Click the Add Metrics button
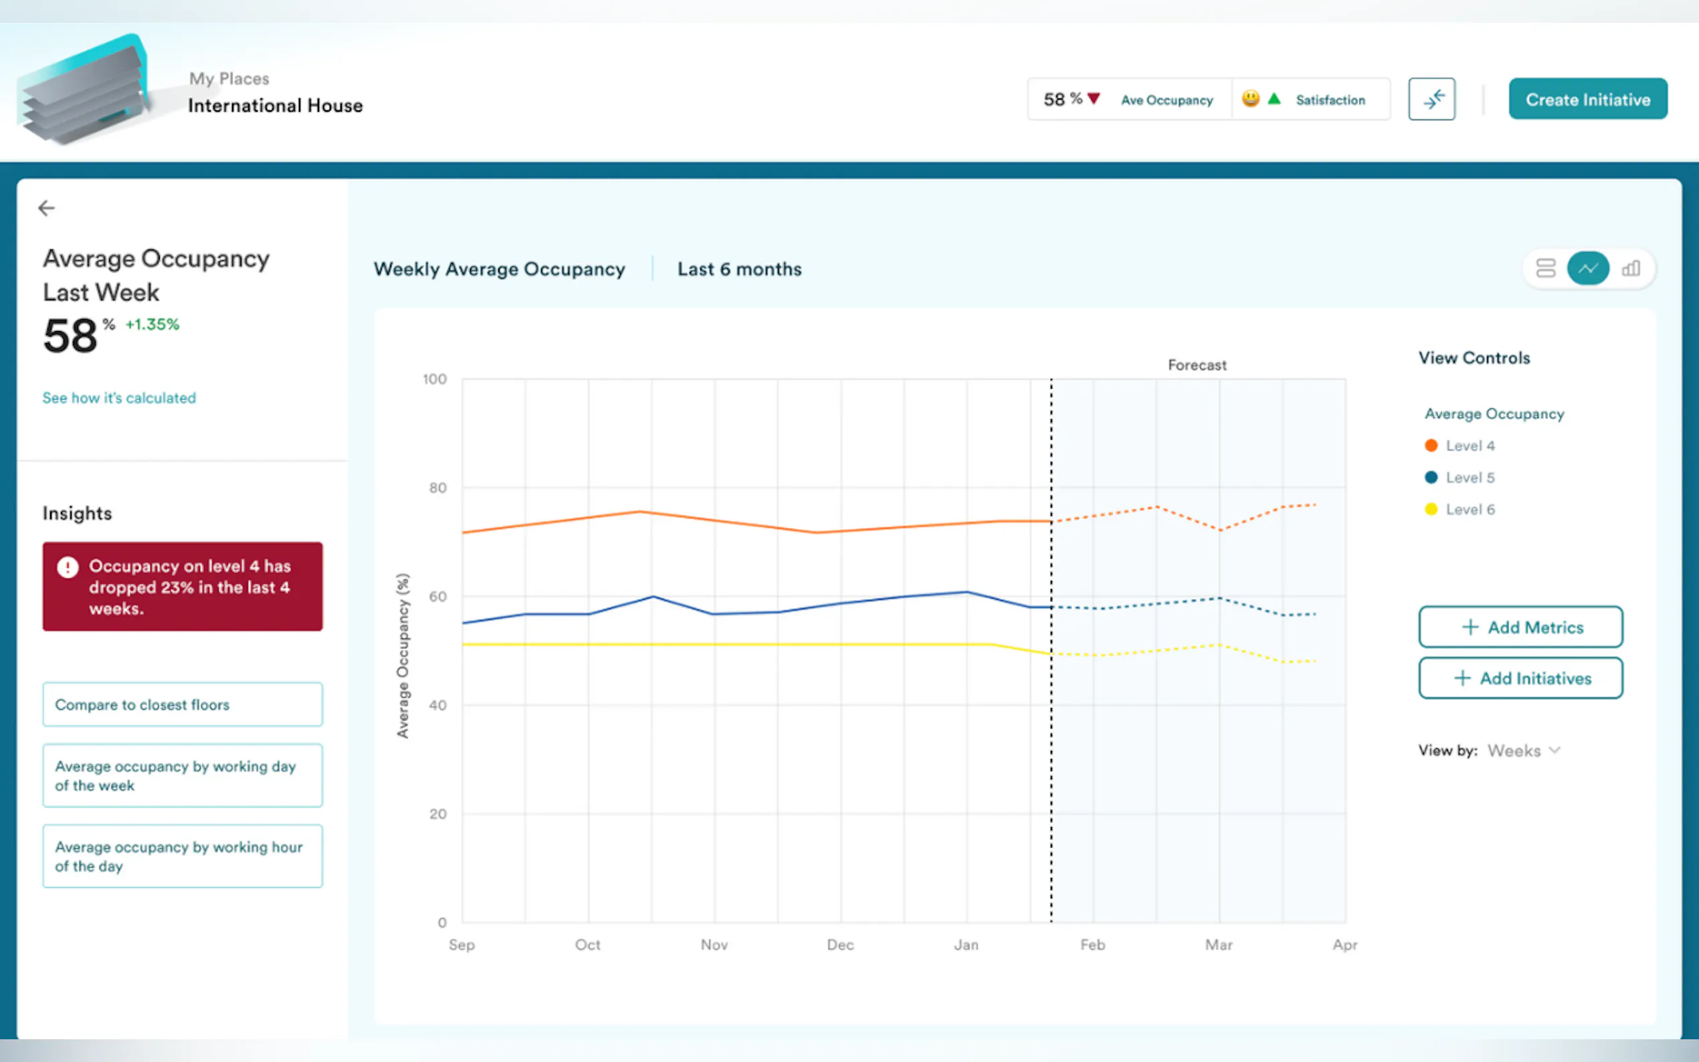This screenshot has height=1062, width=1699. pos(1520,627)
